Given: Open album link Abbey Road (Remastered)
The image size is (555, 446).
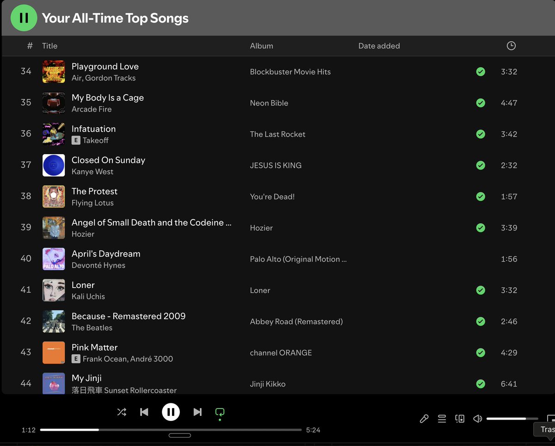Looking at the screenshot, I should point(296,321).
